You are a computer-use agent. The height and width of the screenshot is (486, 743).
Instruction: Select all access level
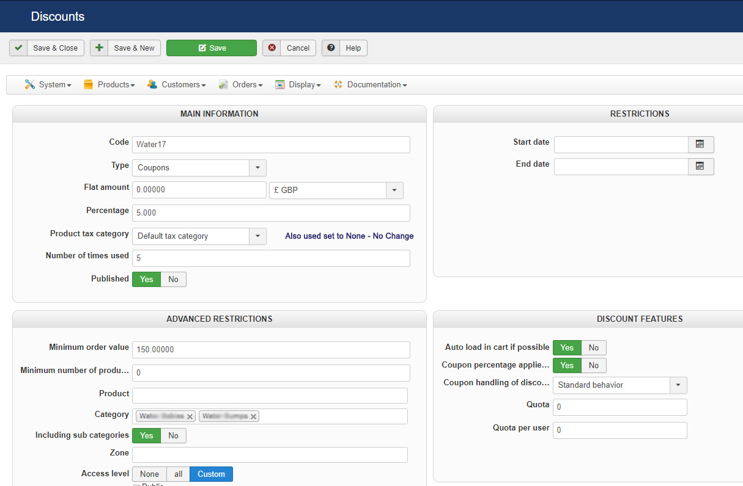[179, 474]
